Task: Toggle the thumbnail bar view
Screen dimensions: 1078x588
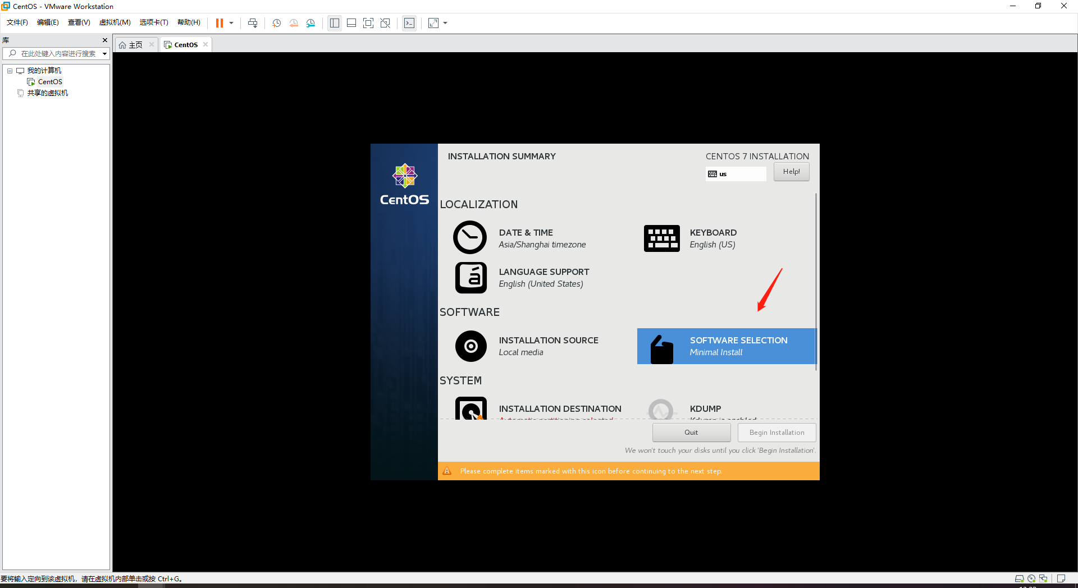Action: (x=351, y=23)
